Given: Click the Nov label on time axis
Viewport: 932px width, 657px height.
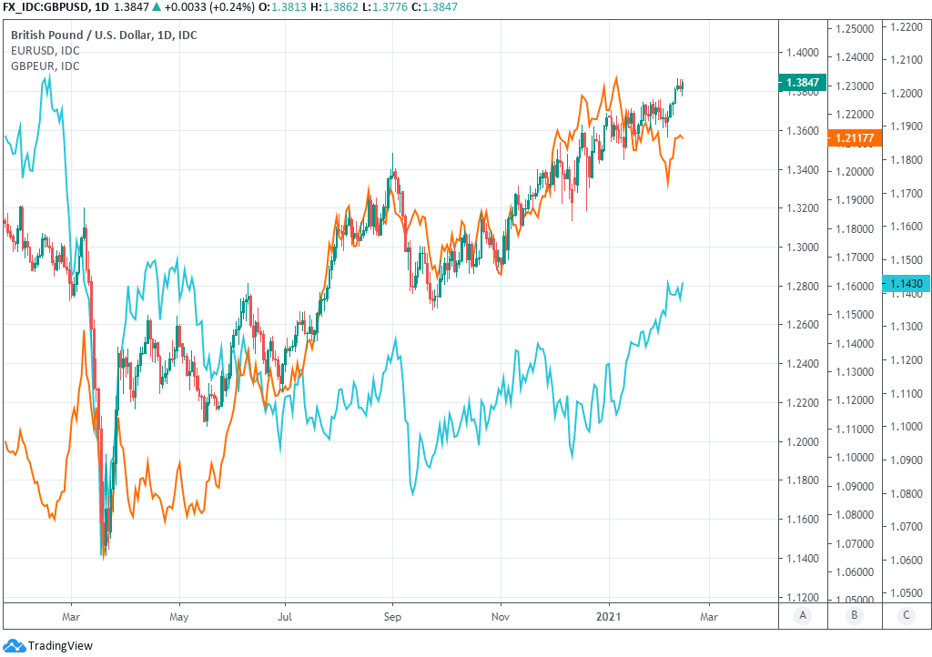Looking at the screenshot, I should click(500, 616).
